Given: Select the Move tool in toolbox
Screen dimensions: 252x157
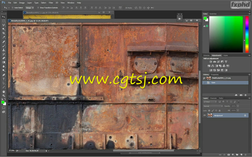Looking at the screenshot, I should [x=3, y=17].
